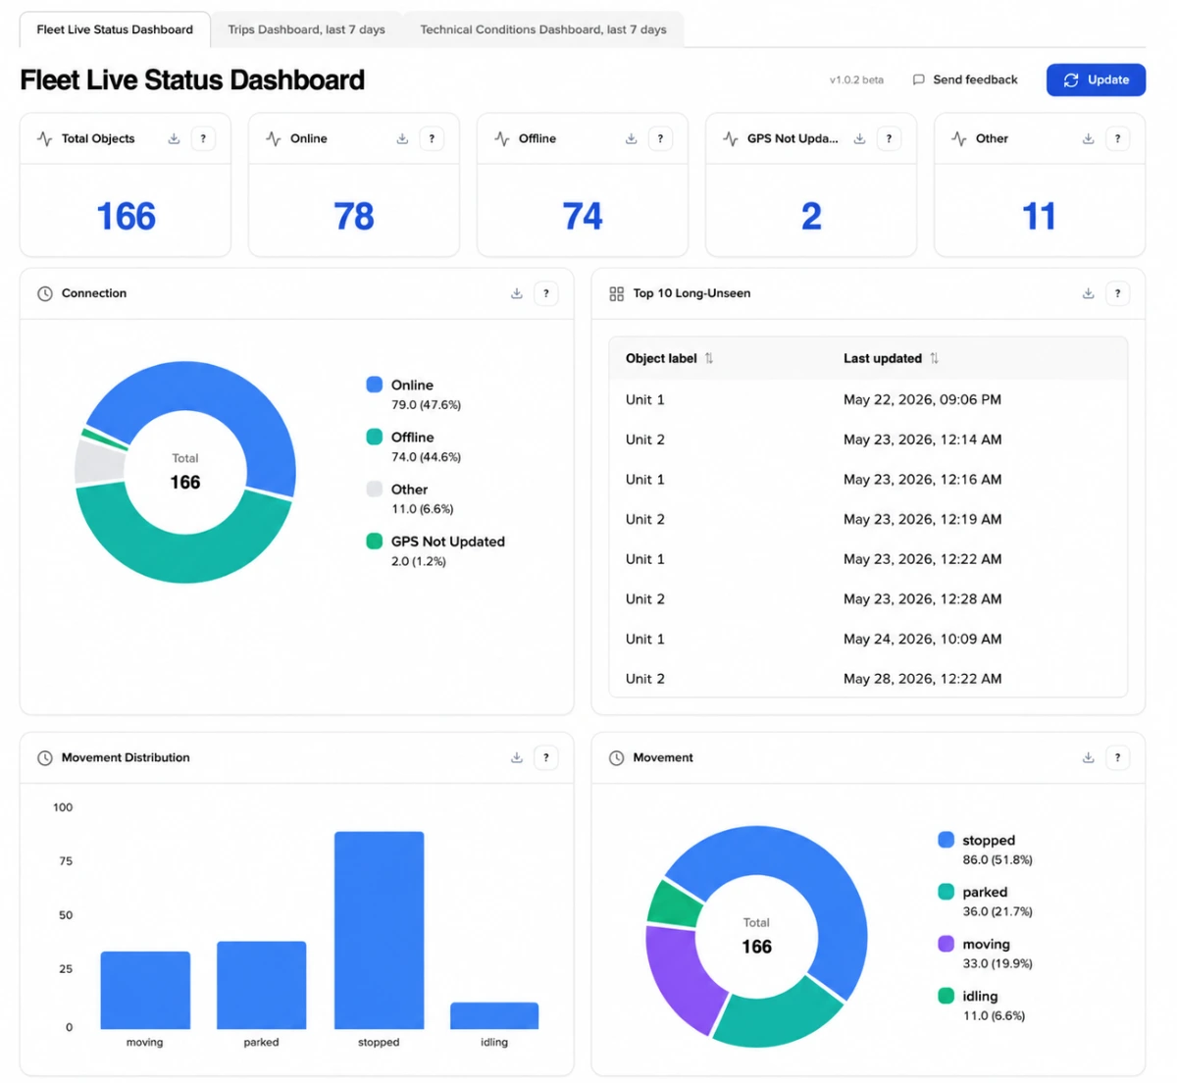Click the v1.0.2 beta version label
Screen dimensions: 1177x1083
pos(856,80)
